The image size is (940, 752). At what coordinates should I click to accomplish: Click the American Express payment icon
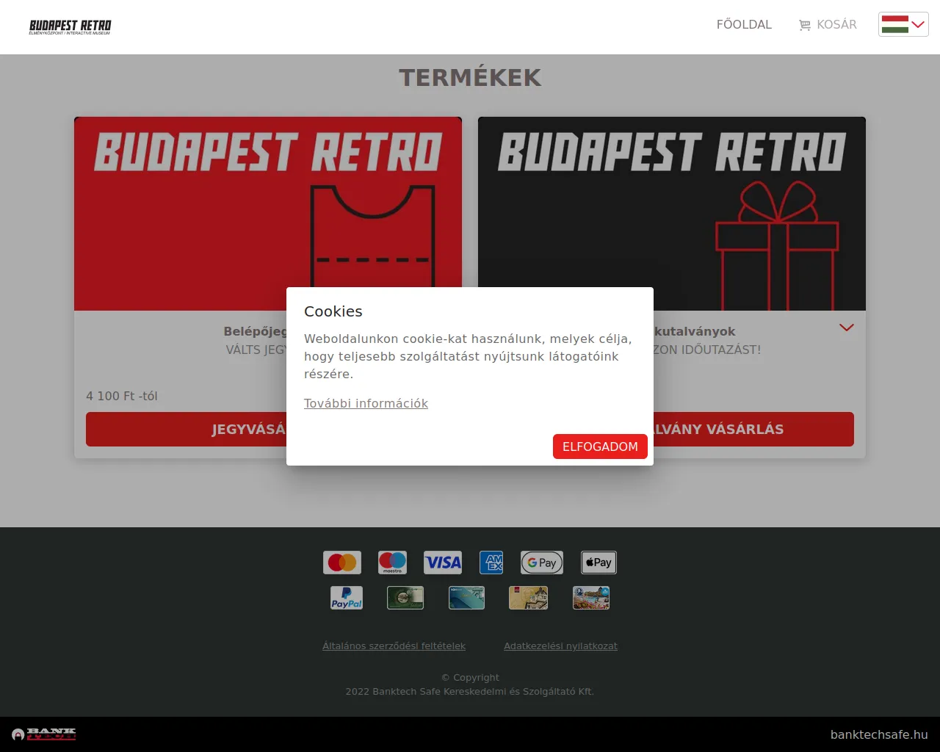(491, 562)
